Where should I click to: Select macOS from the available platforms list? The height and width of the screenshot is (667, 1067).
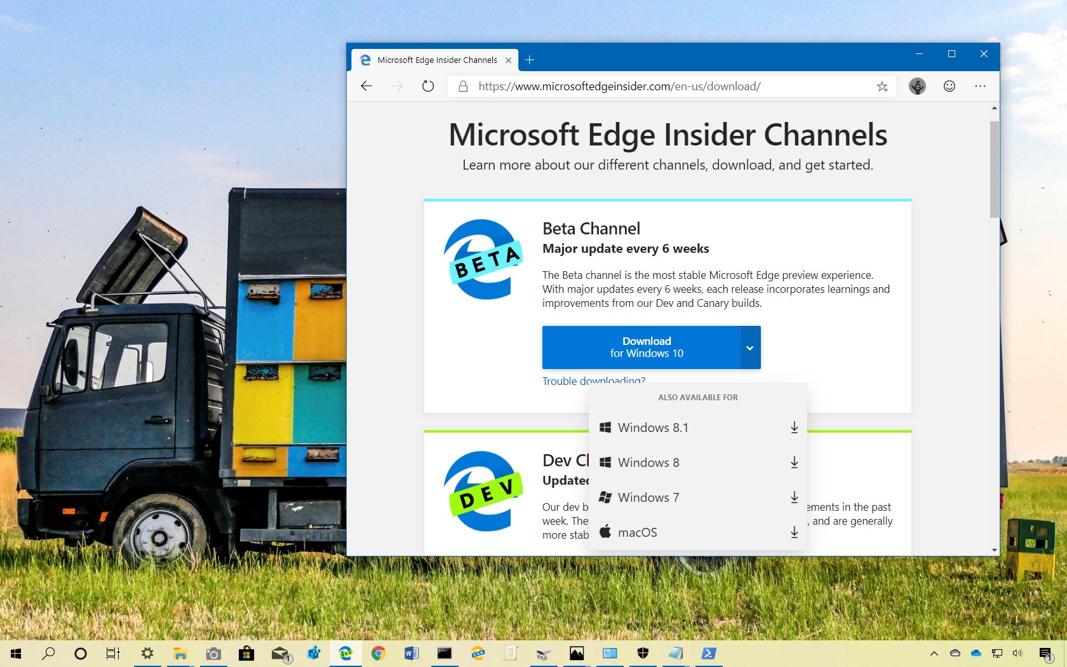point(638,532)
